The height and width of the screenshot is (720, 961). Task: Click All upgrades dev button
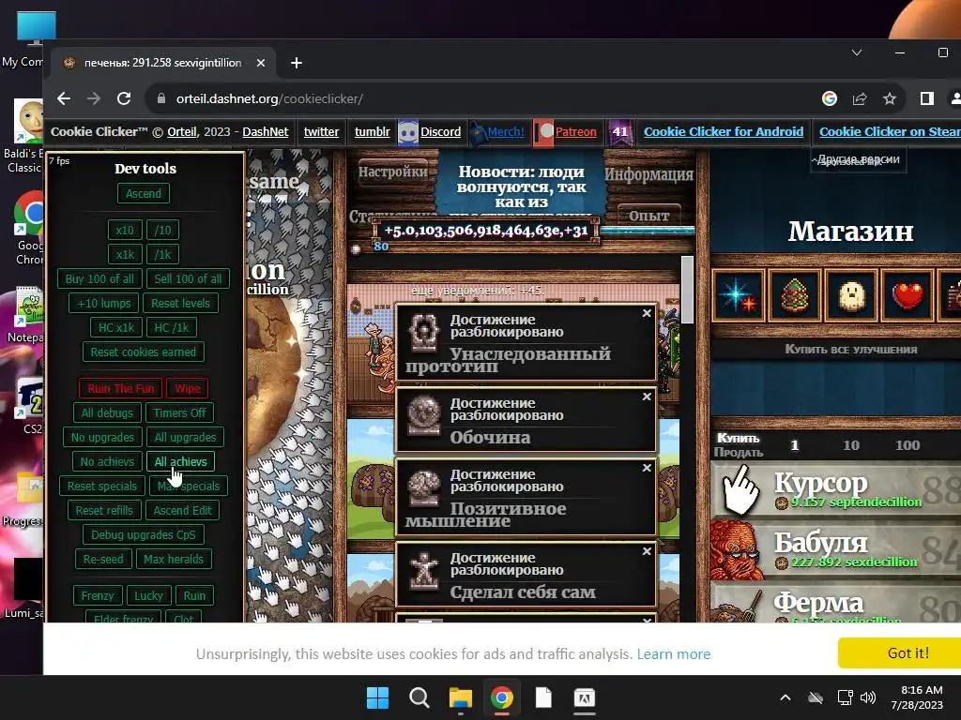coord(185,437)
